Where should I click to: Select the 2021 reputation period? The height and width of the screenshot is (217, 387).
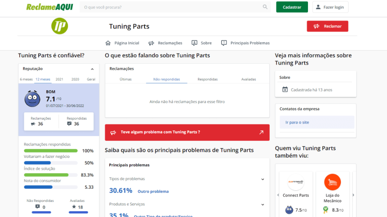click(x=59, y=79)
